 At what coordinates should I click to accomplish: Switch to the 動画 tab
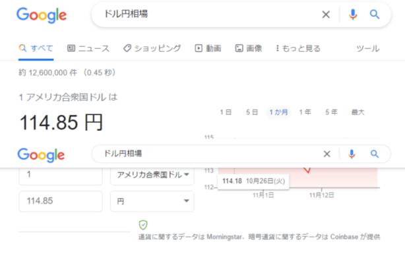208,49
